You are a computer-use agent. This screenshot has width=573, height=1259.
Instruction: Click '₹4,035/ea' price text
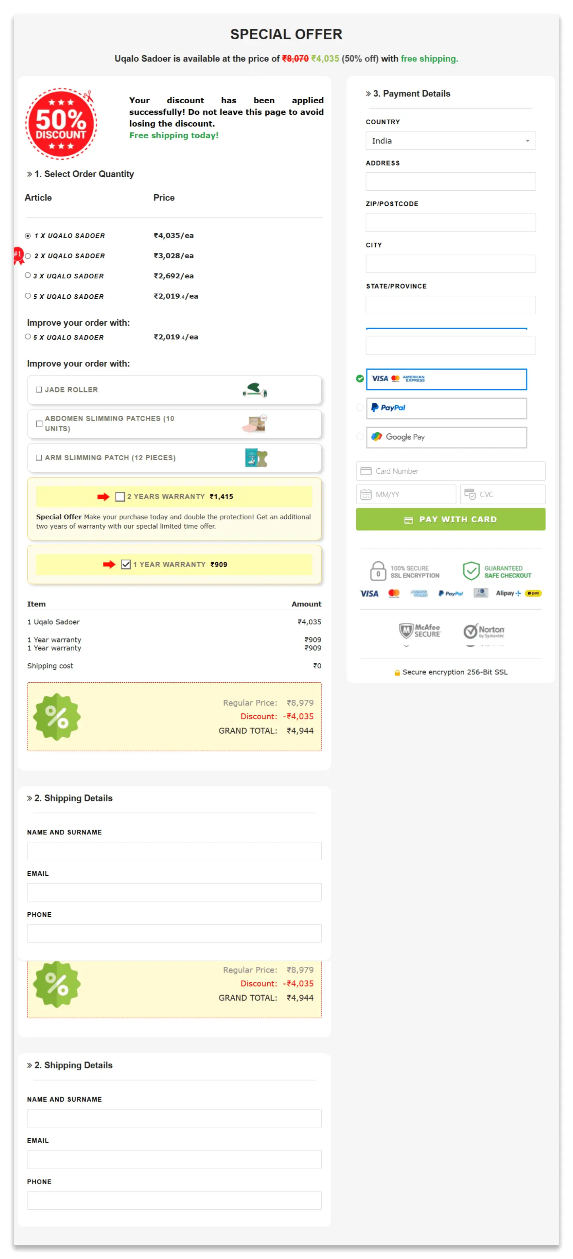[174, 236]
